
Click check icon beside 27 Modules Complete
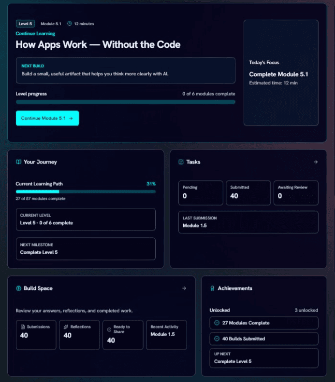point(217,323)
